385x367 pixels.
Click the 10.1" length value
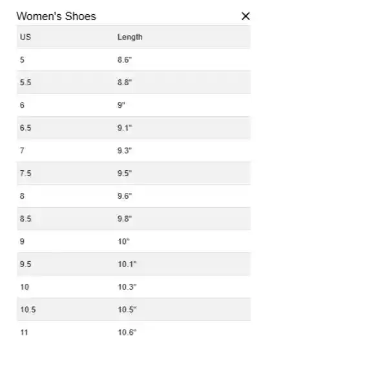[127, 264]
